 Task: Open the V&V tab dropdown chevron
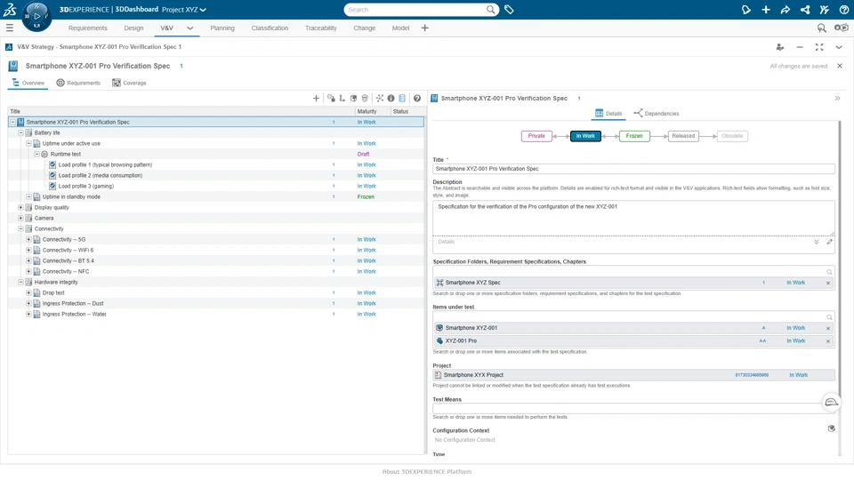pos(190,28)
